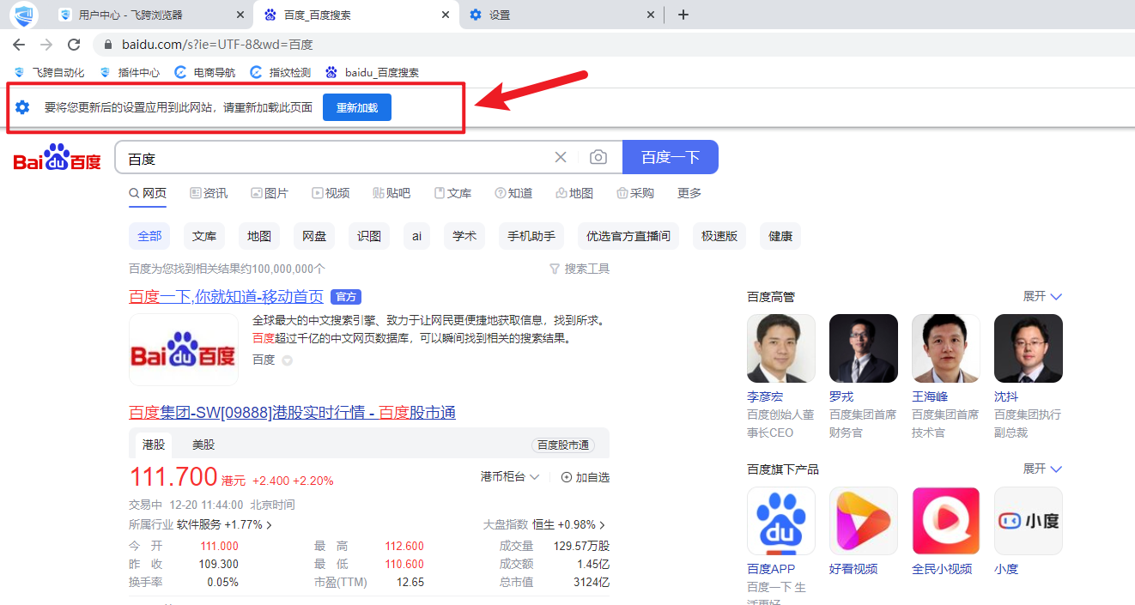The height and width of the screenshot is (605, 1135).
Task: Select the 资讯 search tab
Action: click(209, 193)
